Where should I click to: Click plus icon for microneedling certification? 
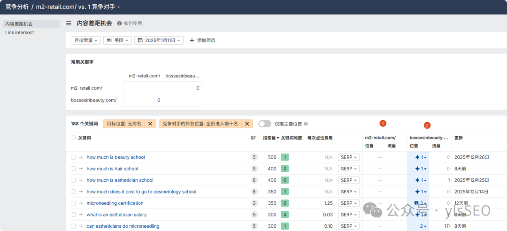click(81, 203)
